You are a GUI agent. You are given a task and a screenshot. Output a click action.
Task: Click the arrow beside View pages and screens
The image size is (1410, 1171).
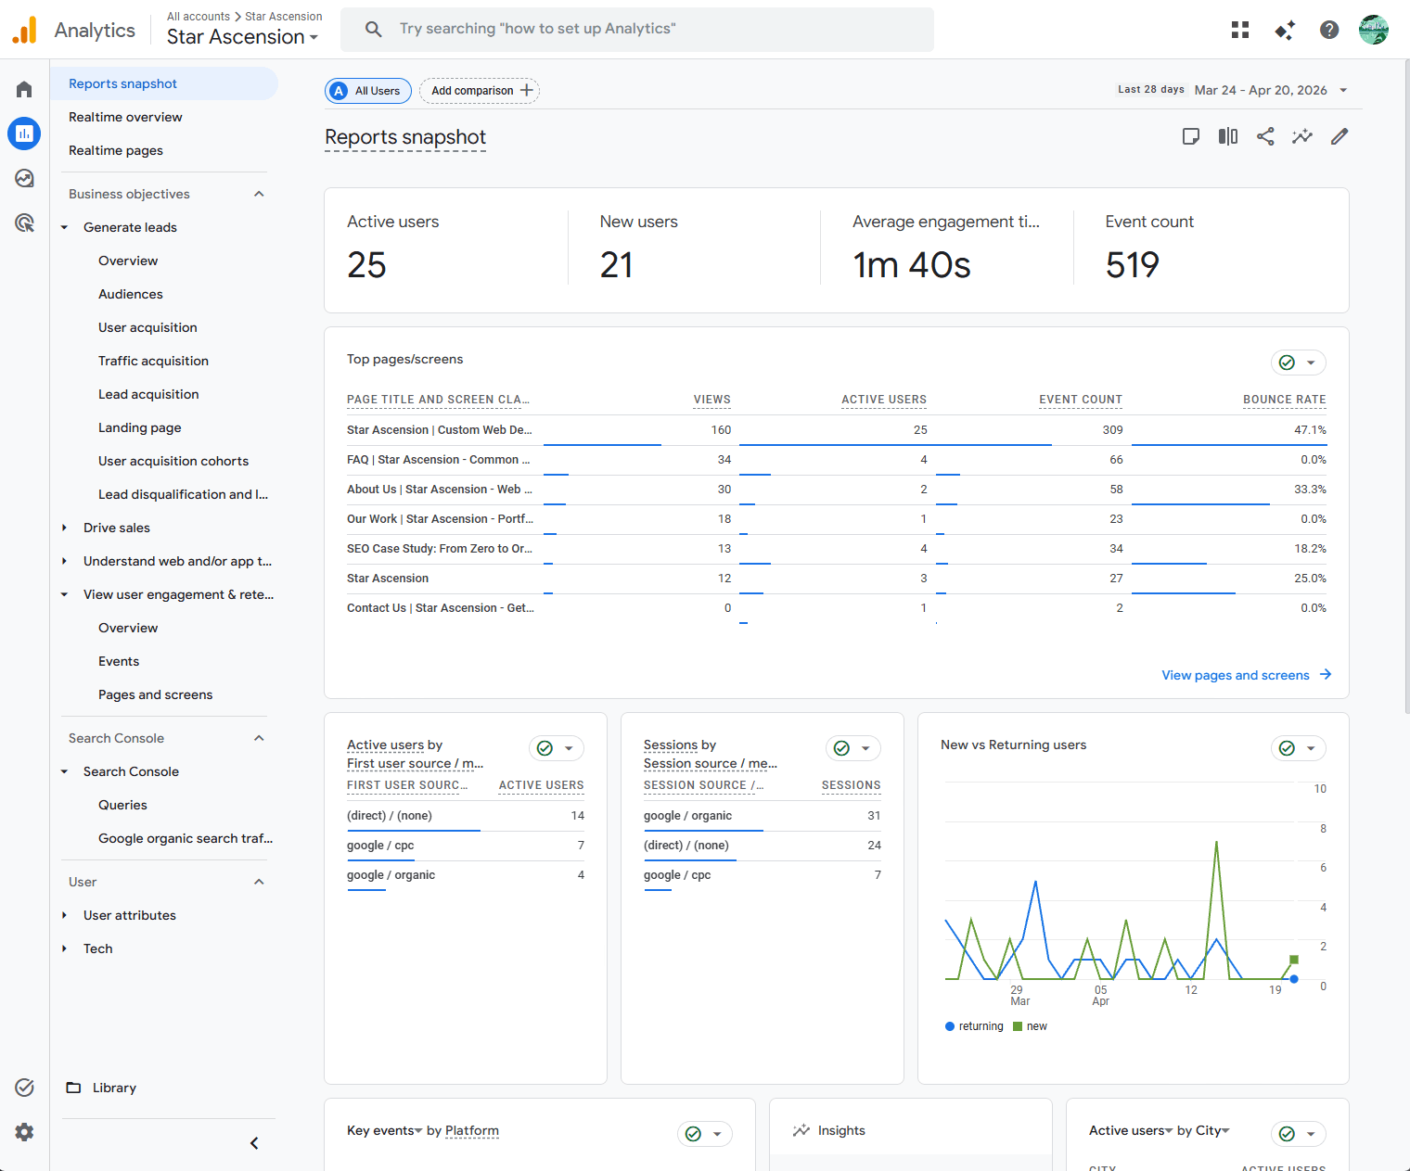pos(1326,674)
